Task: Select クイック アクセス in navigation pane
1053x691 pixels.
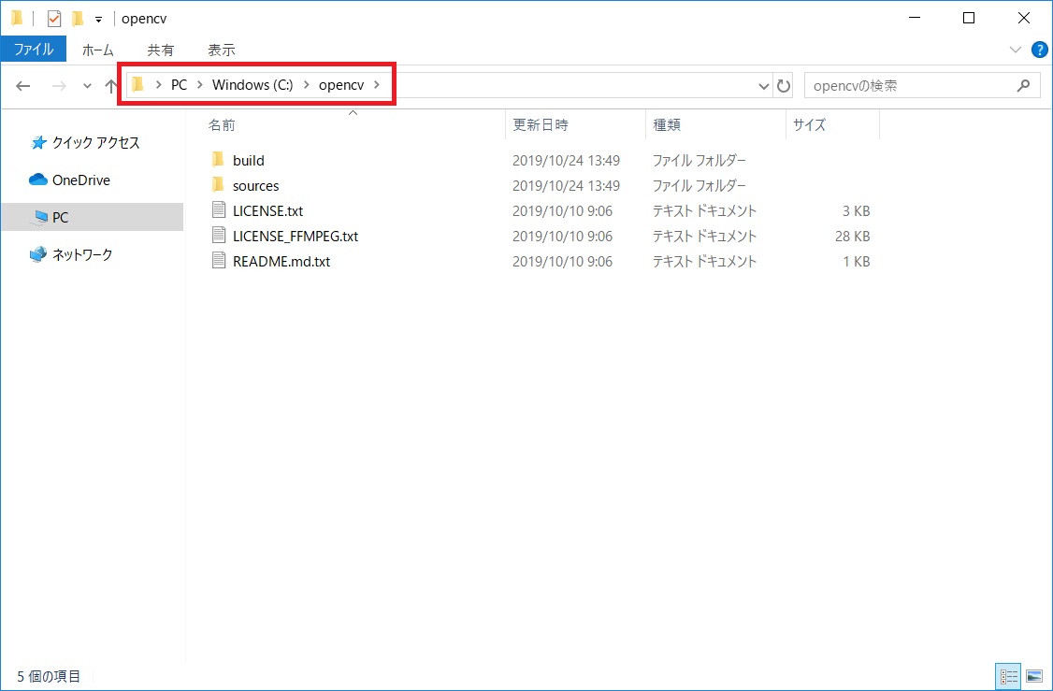Action: [x=96, y=142]
